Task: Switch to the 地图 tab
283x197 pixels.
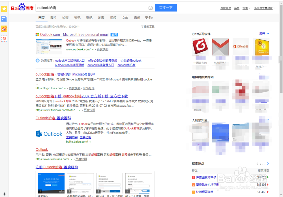Action: point(101,18)
